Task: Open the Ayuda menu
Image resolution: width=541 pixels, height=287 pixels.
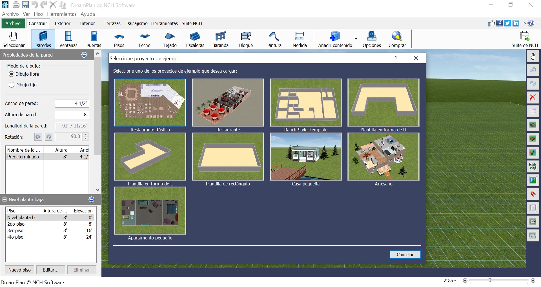Action: pos(88,14)
